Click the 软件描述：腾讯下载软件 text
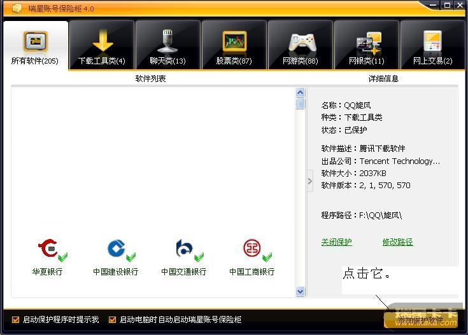This screenshot has width=468, height=335. coord(363,148)
